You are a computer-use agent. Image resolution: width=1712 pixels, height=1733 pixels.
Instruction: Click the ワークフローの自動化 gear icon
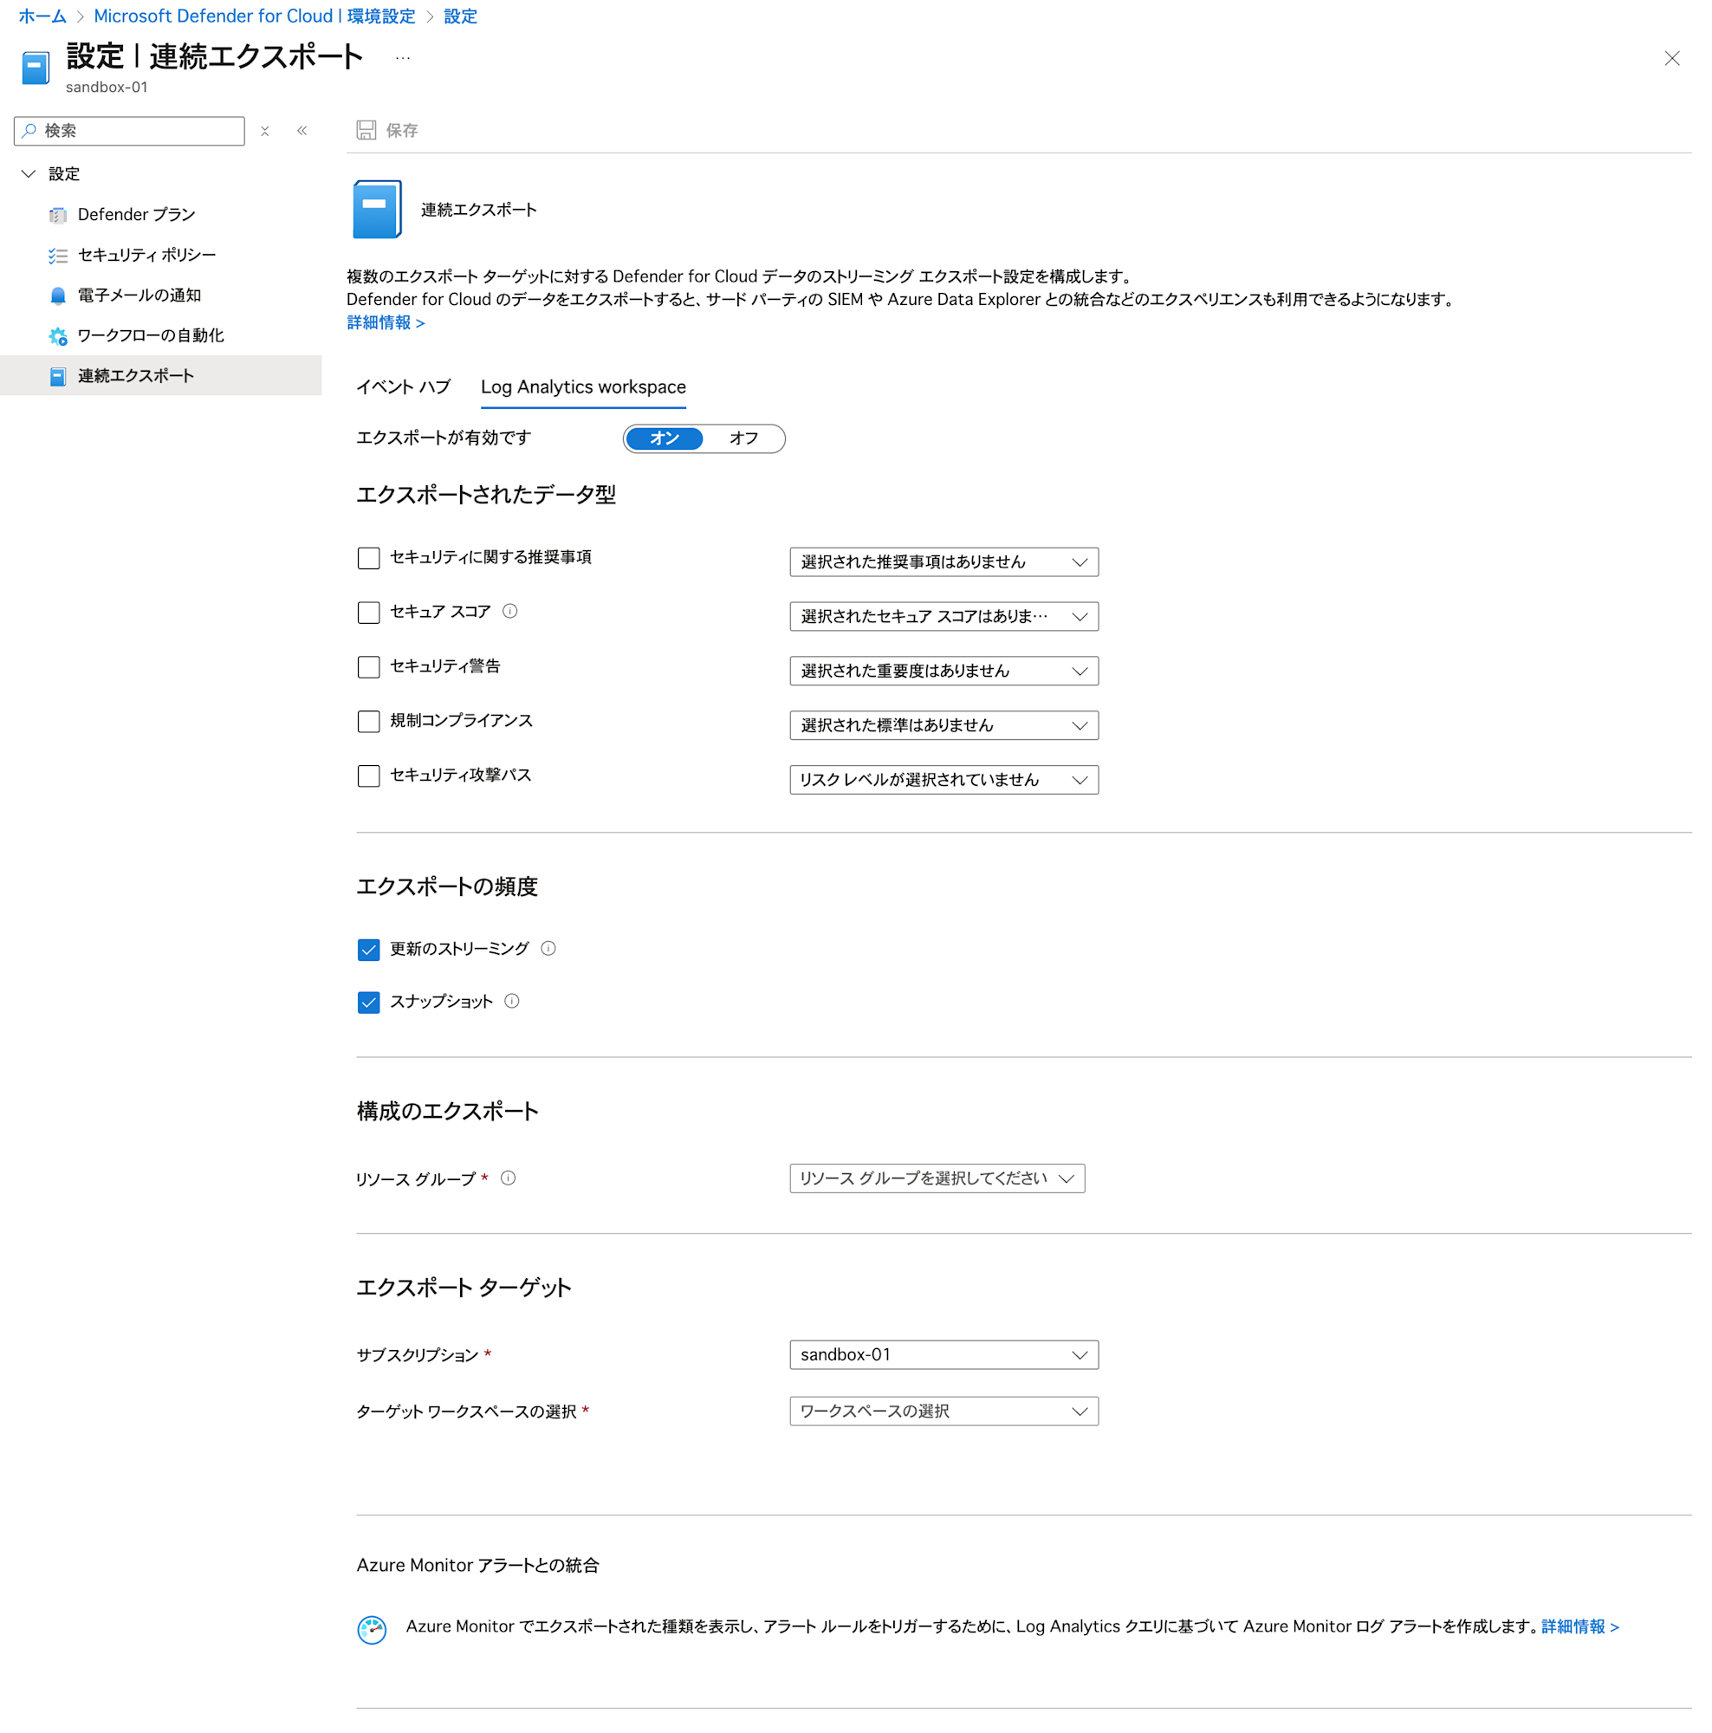pos(58,336)
